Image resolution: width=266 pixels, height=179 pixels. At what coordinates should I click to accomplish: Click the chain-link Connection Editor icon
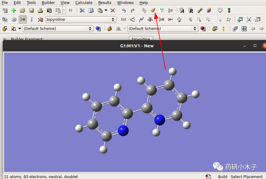coord(200,10)
